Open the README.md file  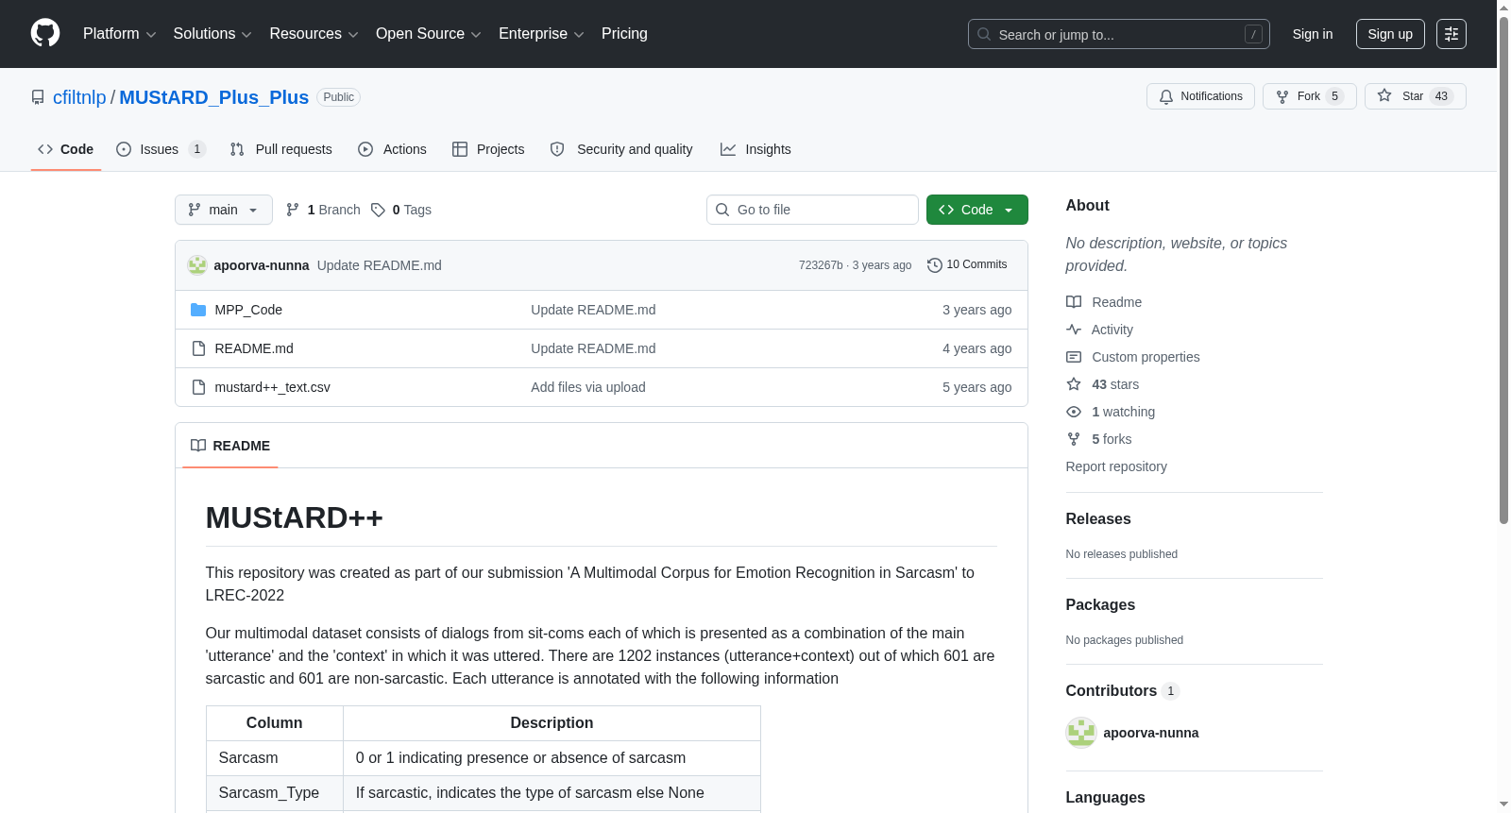tap(254, 348)
